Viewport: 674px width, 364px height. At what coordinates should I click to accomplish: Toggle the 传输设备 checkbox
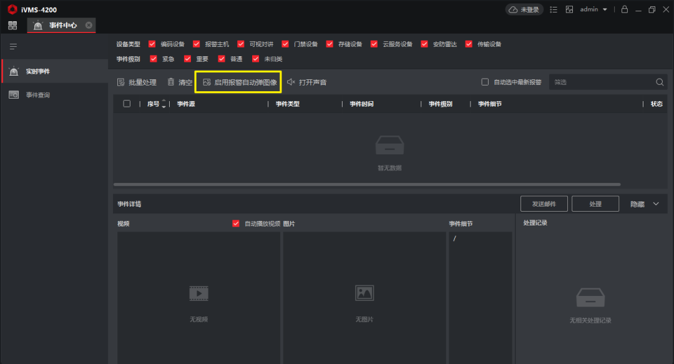tap(469, 44)
